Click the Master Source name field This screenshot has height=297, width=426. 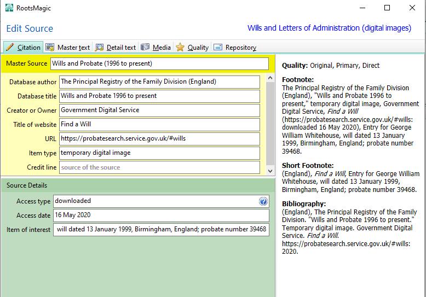(x=159, y=63)
